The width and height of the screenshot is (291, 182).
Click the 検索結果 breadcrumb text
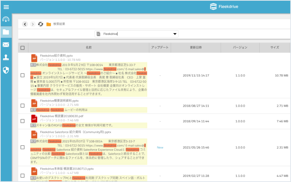[59, 24]
